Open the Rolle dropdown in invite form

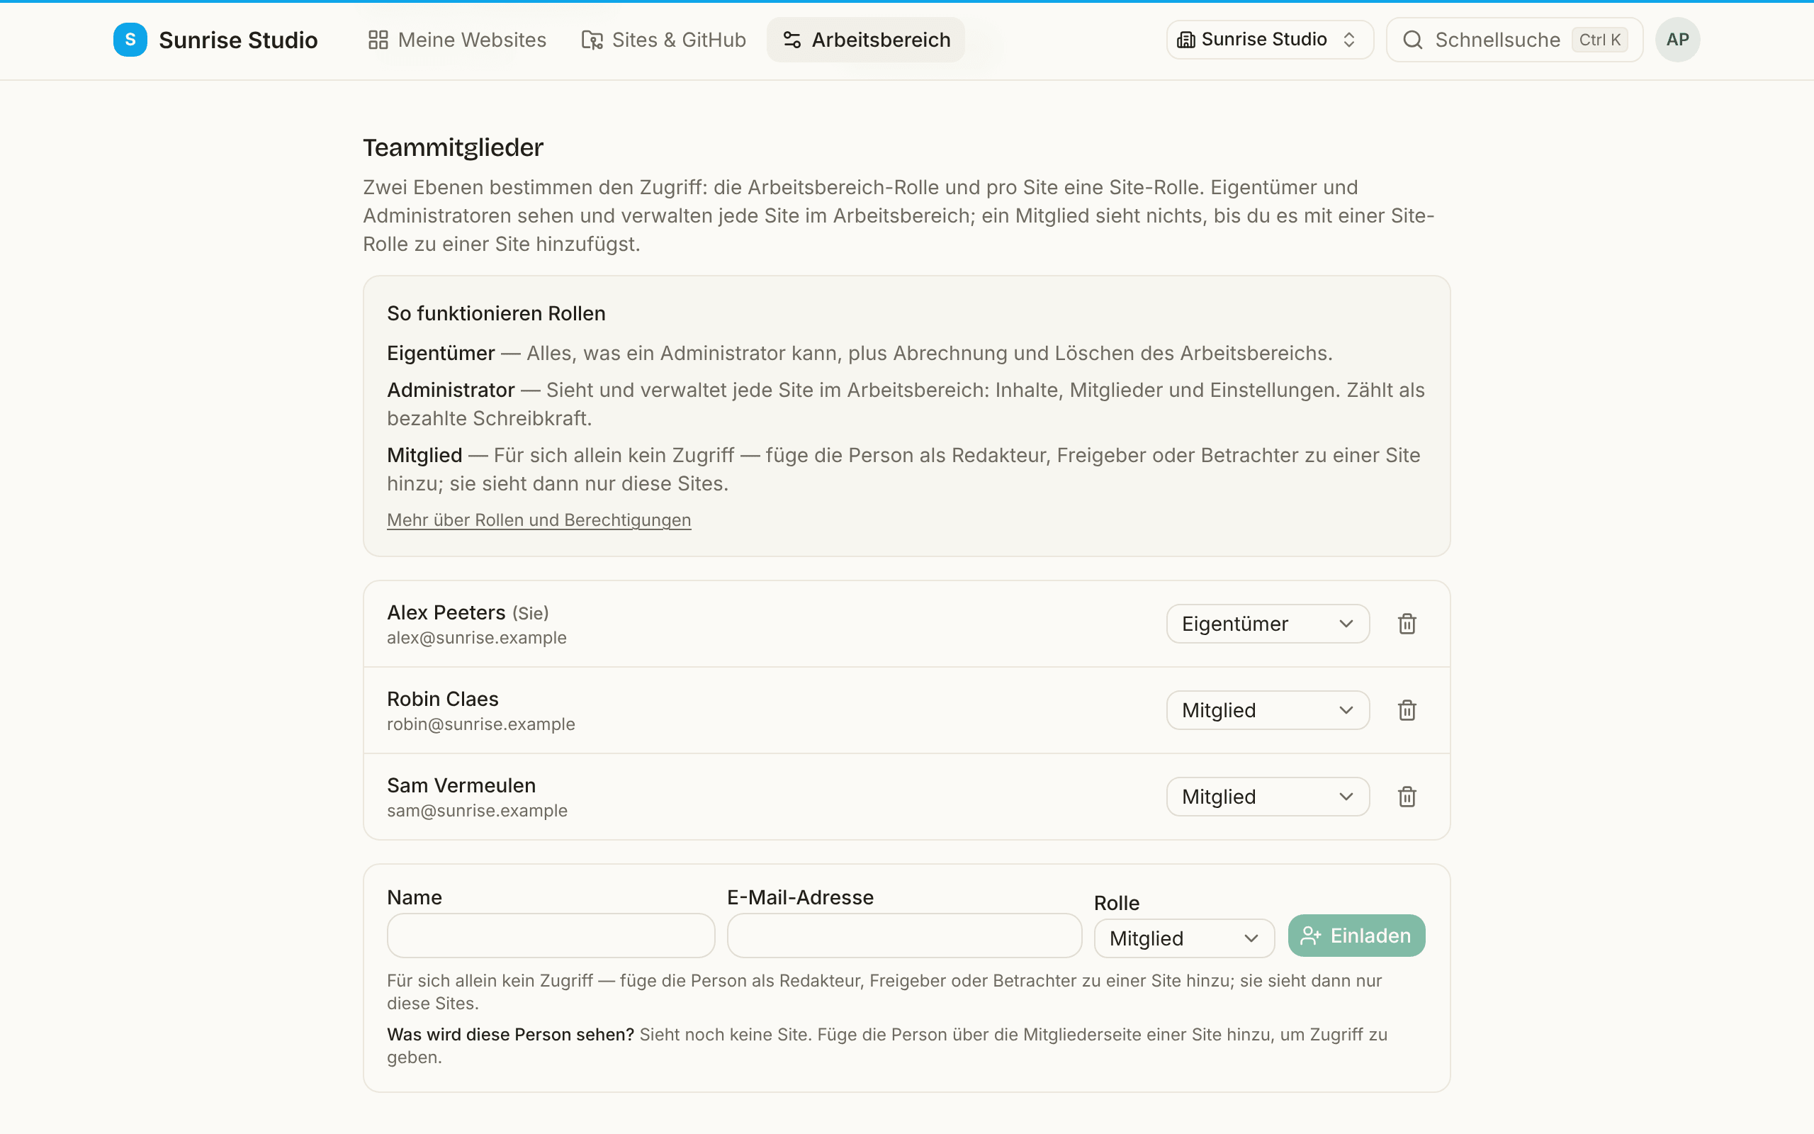[x=1184, y=938]
